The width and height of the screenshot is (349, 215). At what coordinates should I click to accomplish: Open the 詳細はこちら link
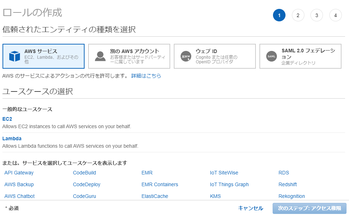pyautogui.click(x=146, y=76)
